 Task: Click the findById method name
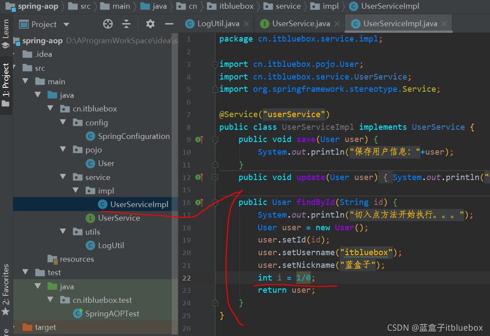[316, 202]
